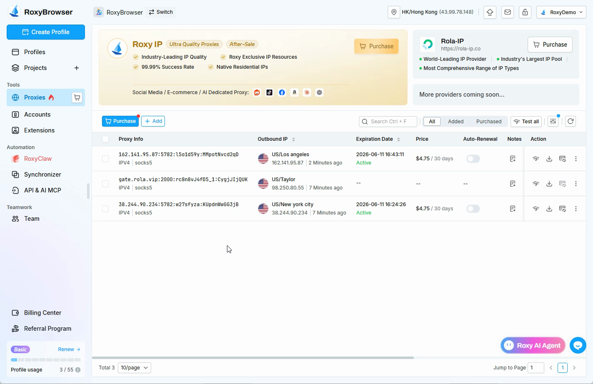Open Accounts in the sidebar
Viewport: 593px width, 384px height.
tap(46, 115)
